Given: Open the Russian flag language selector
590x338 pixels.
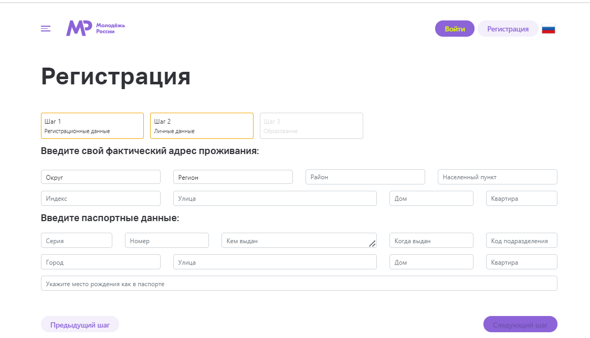Looking at the screenshot, I should [548, 29].
